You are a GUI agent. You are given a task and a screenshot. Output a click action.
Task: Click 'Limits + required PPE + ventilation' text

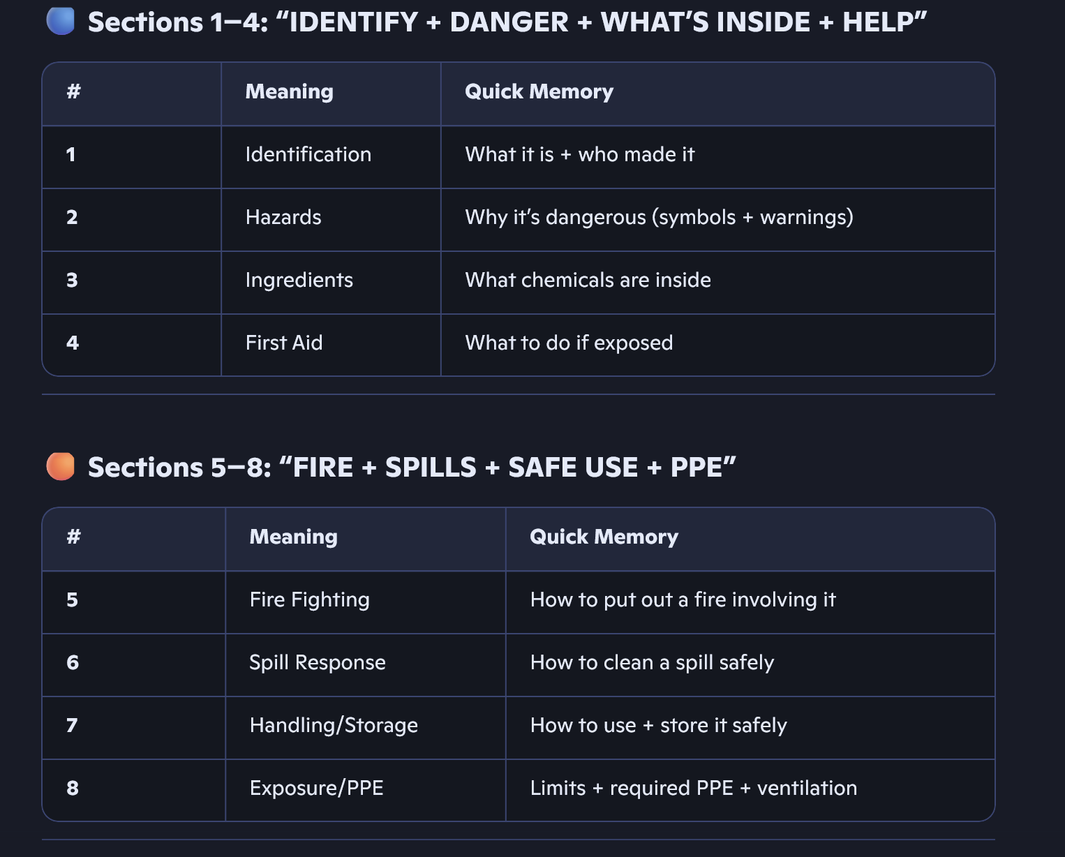pyautogui.click(x=693, y=789)
